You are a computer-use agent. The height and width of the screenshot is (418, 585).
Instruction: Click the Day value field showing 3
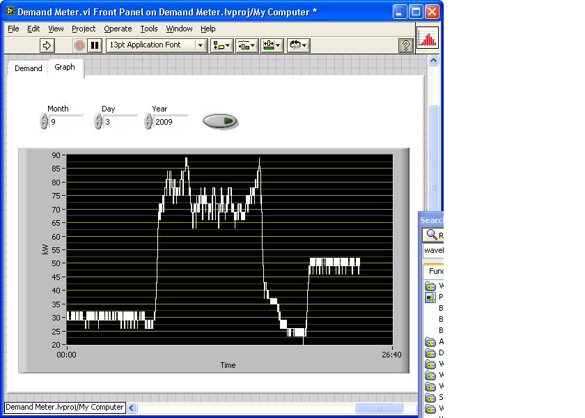pos(120,122)
